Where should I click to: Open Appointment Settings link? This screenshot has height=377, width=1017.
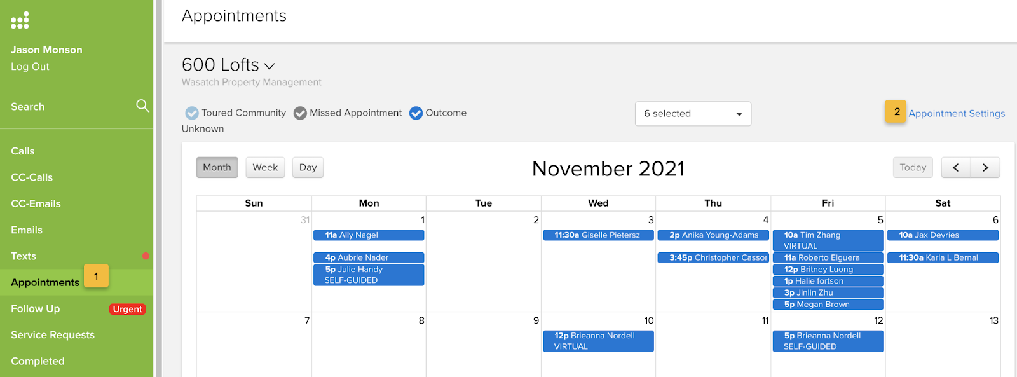coord(957,113)
